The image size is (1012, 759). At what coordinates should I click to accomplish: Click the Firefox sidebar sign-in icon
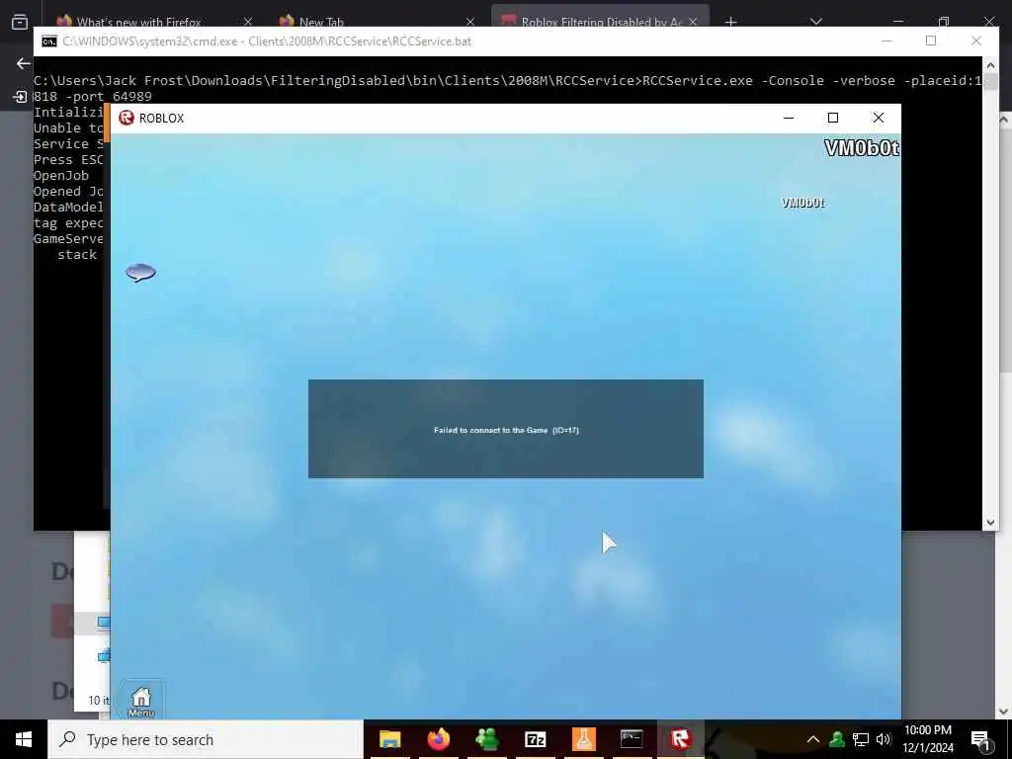[x=20, y=97]
